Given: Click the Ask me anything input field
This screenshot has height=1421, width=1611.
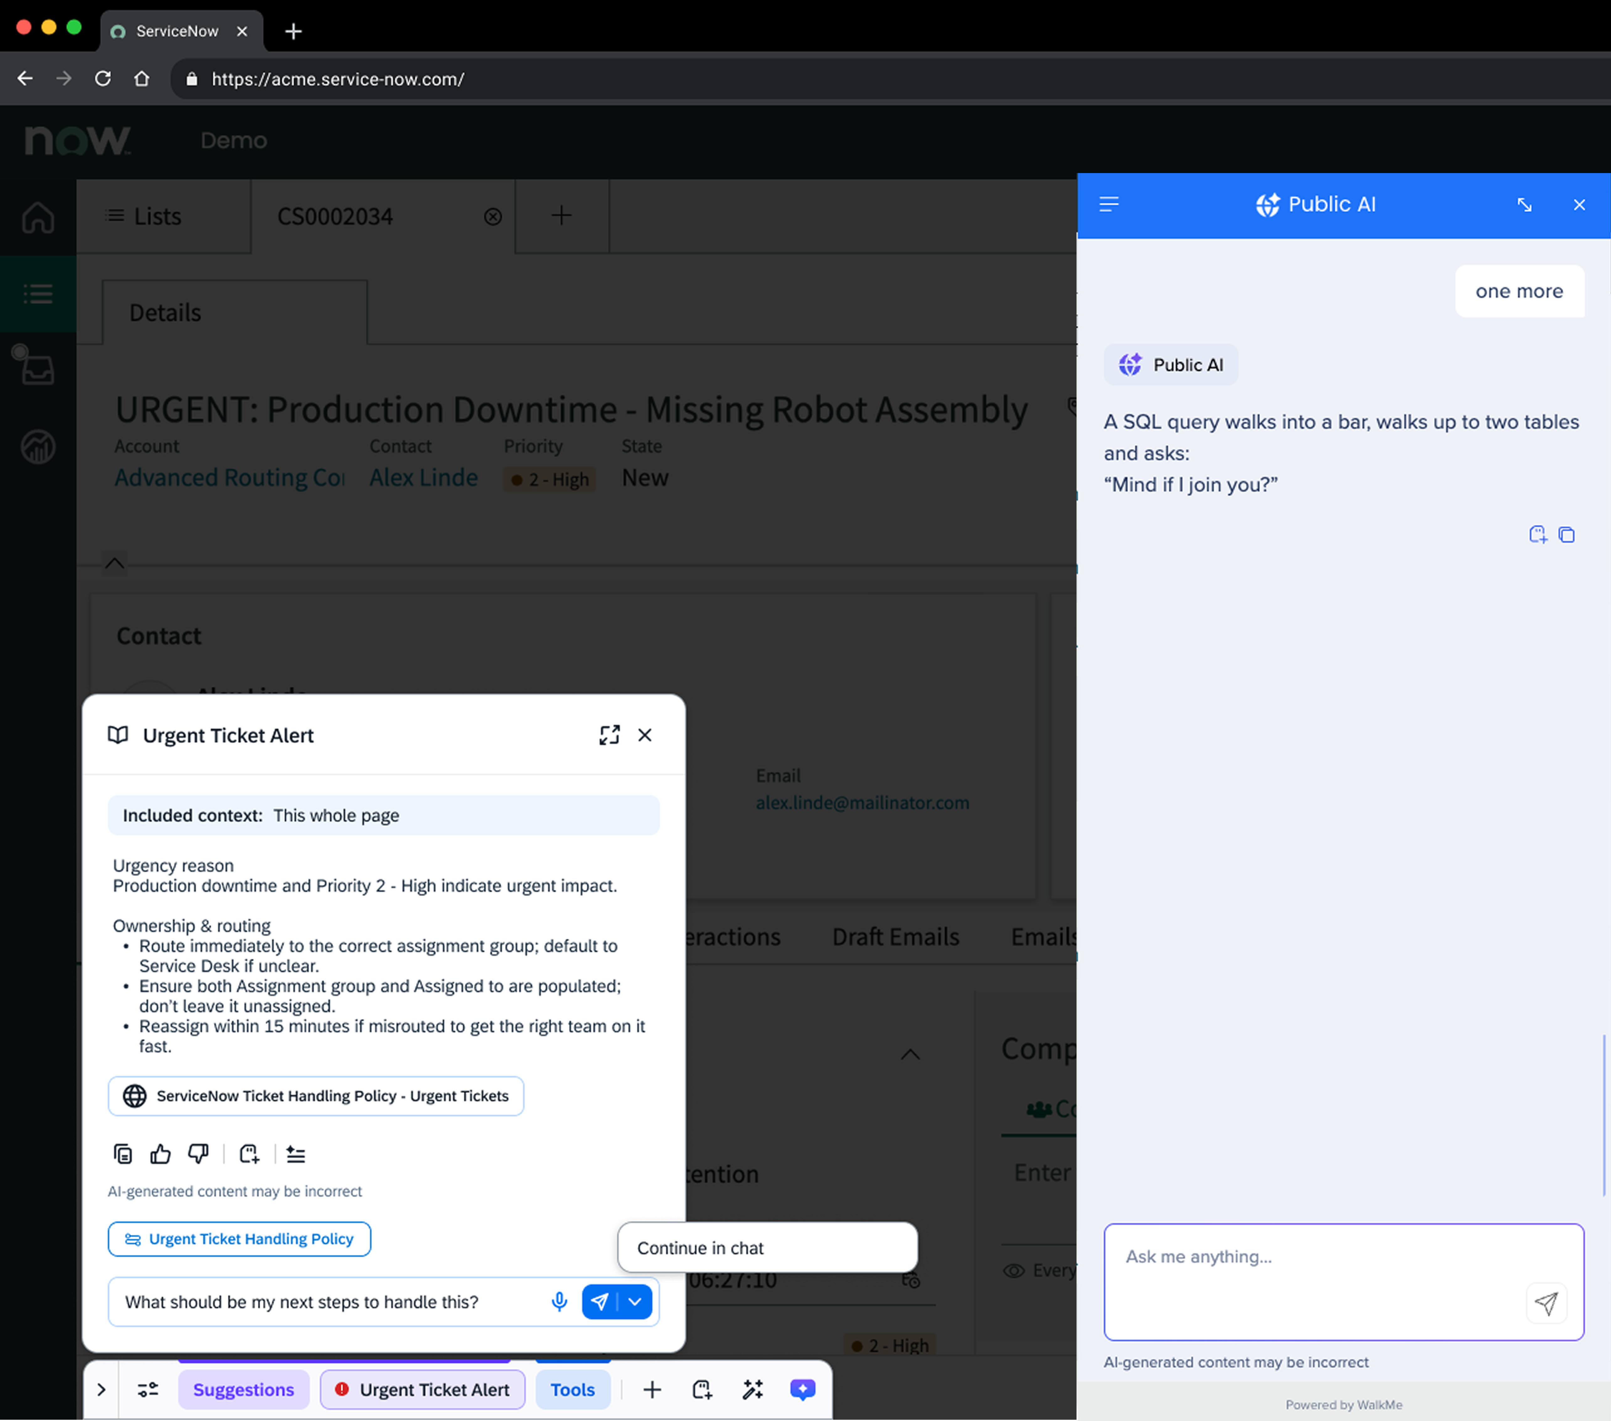Looking at the screenshot, I should (1343, 1281).
